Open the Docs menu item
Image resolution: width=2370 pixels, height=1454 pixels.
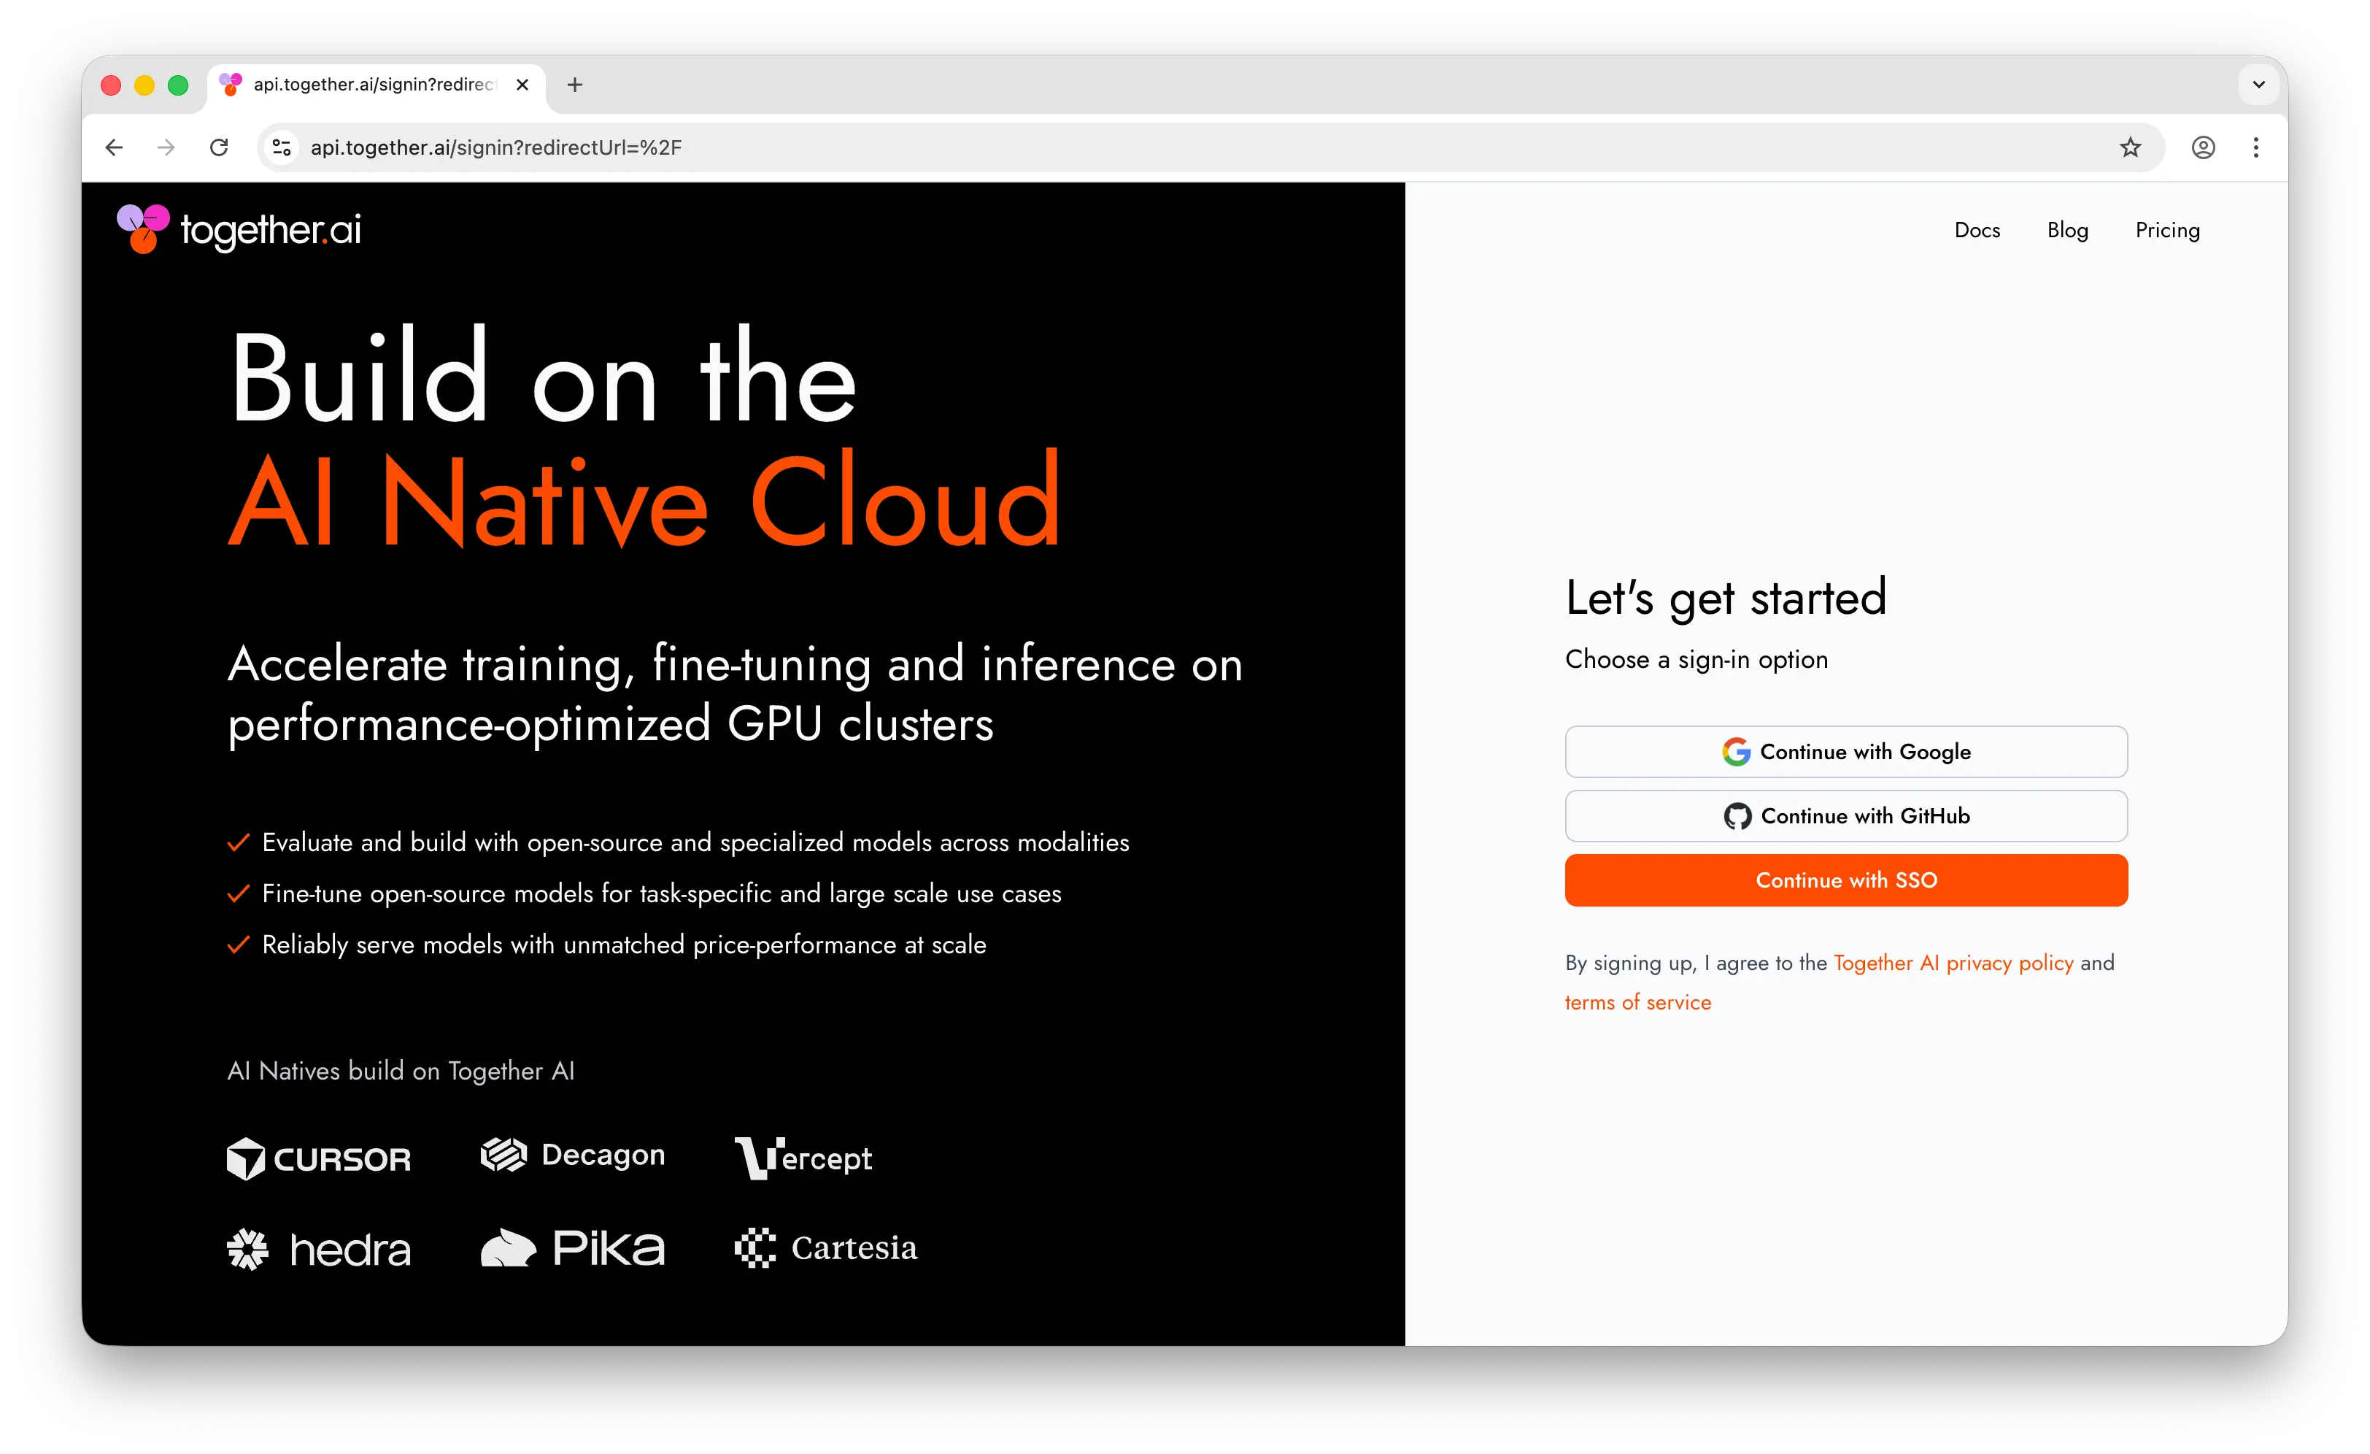[1977, 230]
